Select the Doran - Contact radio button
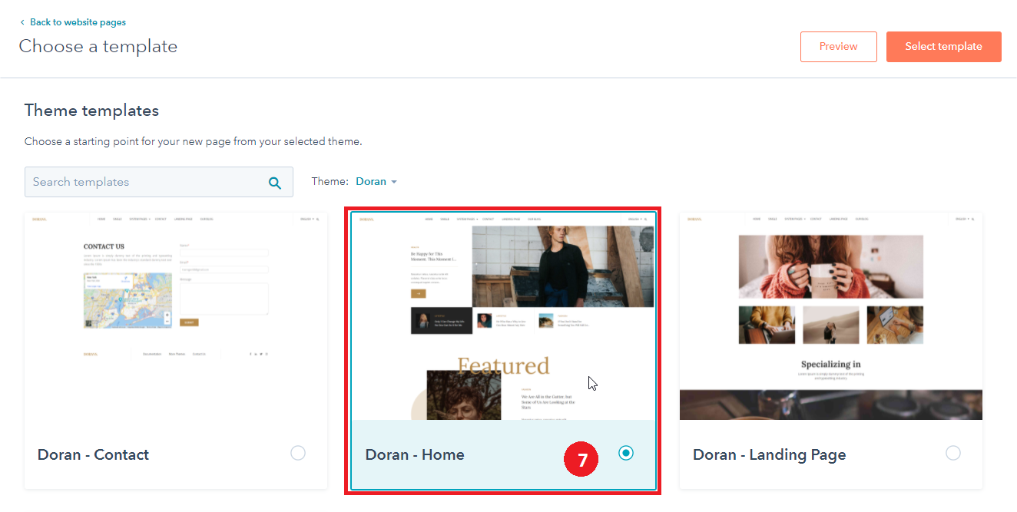This screenshot has height=512, width=1017. (298, 453)
